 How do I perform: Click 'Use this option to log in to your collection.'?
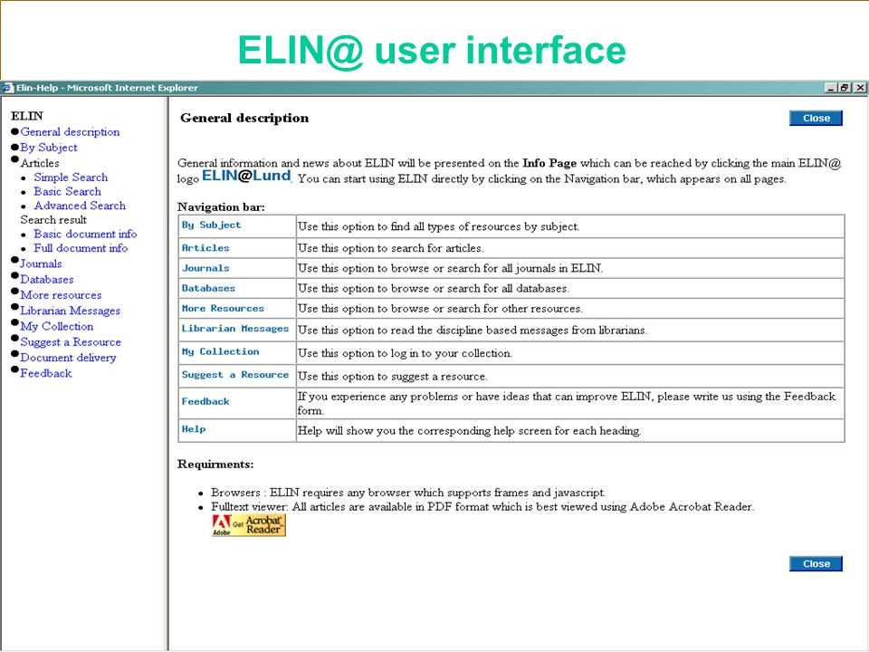click(405, 353)
